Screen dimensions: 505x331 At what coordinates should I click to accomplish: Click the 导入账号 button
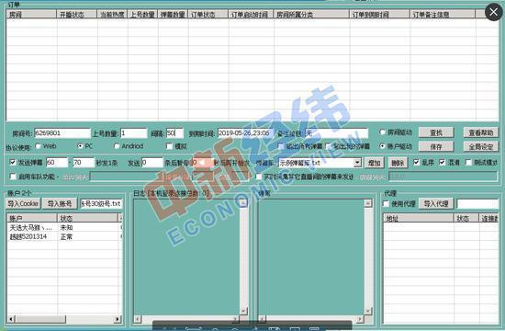click(60, 203)
